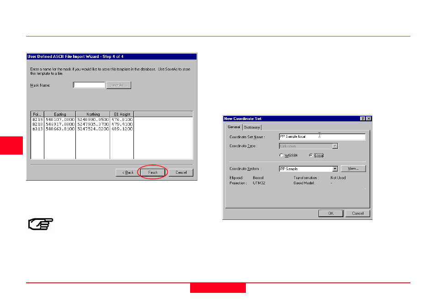The width and height of the screenshot is (436, 307).
Task: Select the Easting column header
Action: [x=60, y=114]
